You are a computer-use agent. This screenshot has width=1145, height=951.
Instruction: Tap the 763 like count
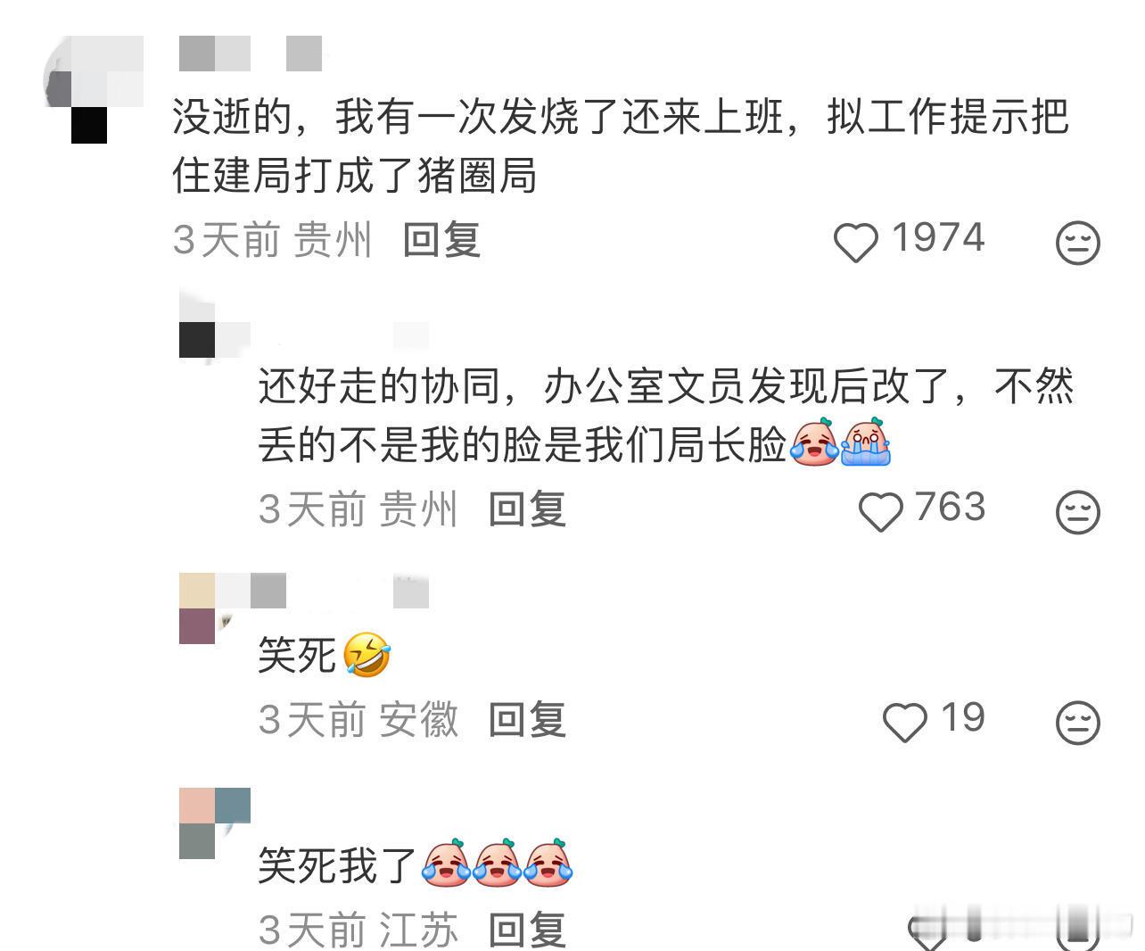[951, 508]
